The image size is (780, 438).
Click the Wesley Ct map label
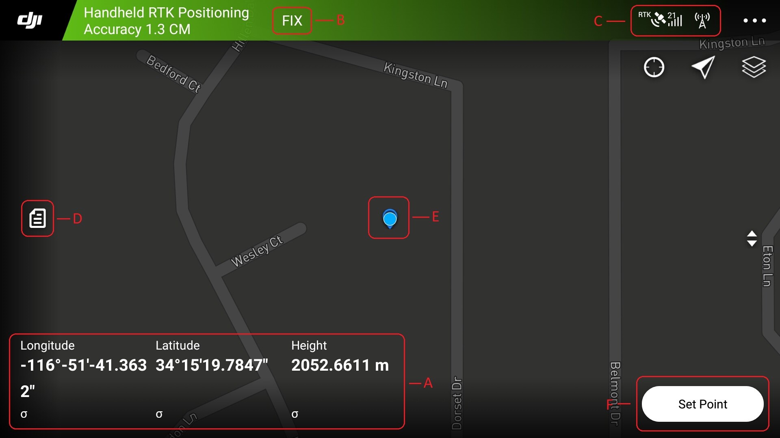click(256, 251)
